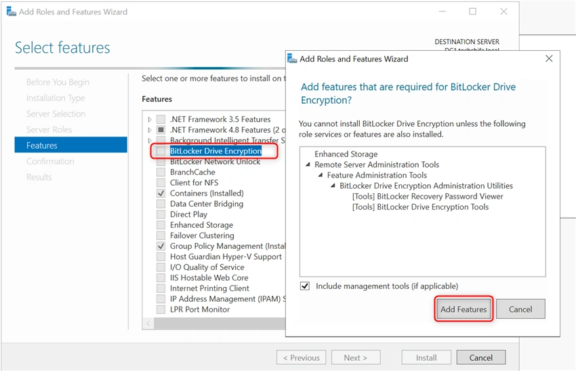Check the Internet Printing Client box
576x371 pixels.
tap(161, 288)
